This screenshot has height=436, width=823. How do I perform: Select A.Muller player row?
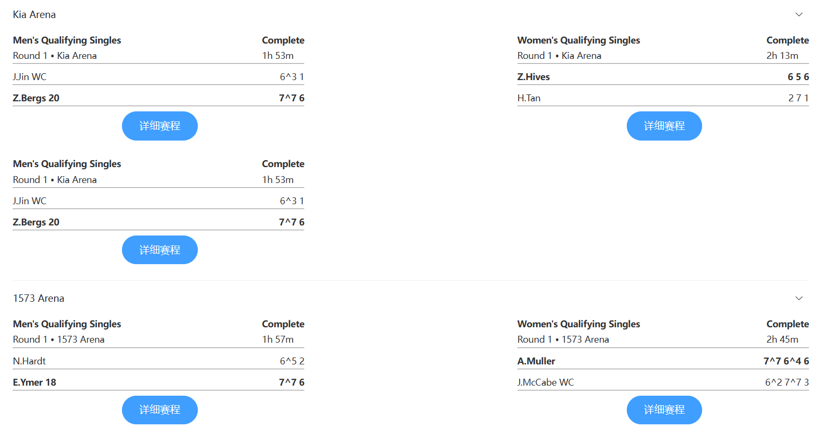(536, 361)
